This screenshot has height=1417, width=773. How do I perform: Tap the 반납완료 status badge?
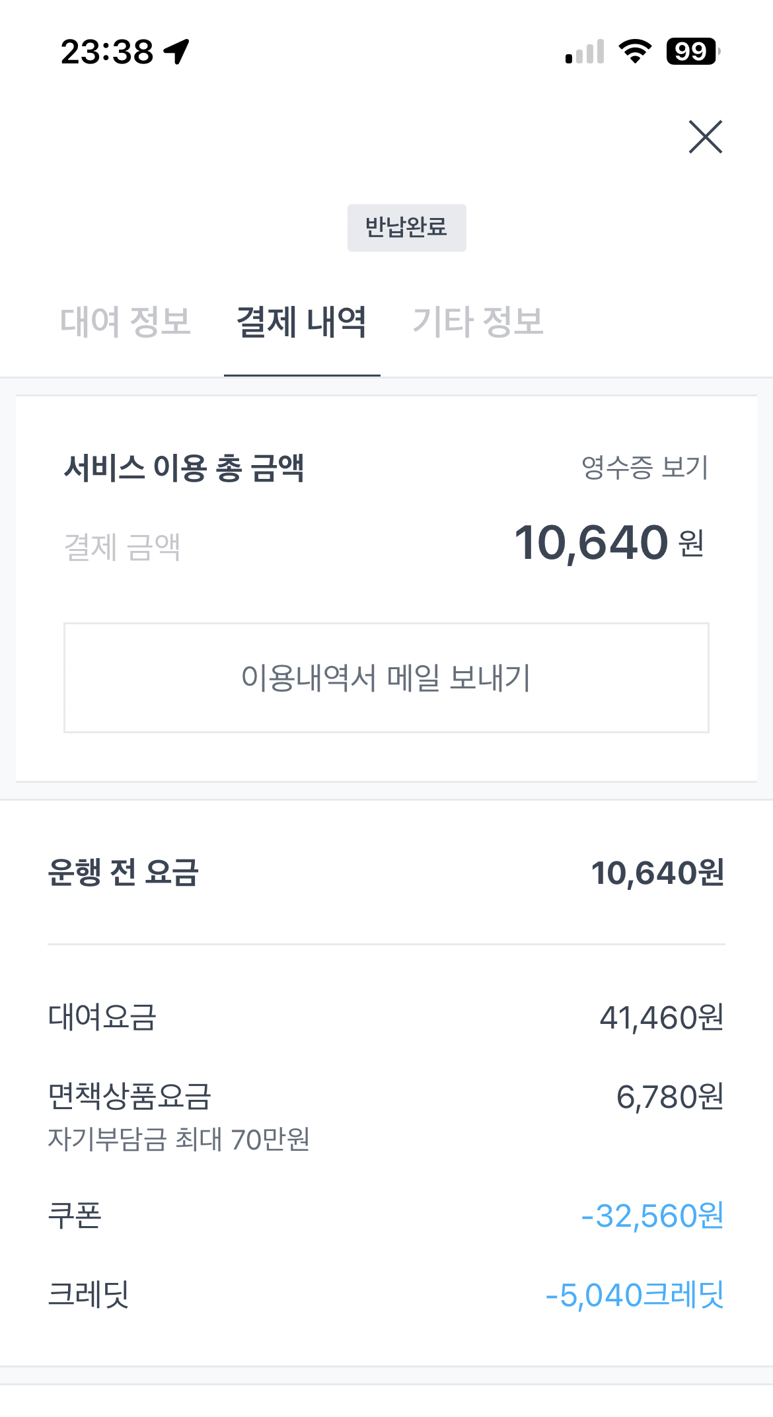click(x=406, y=227)
